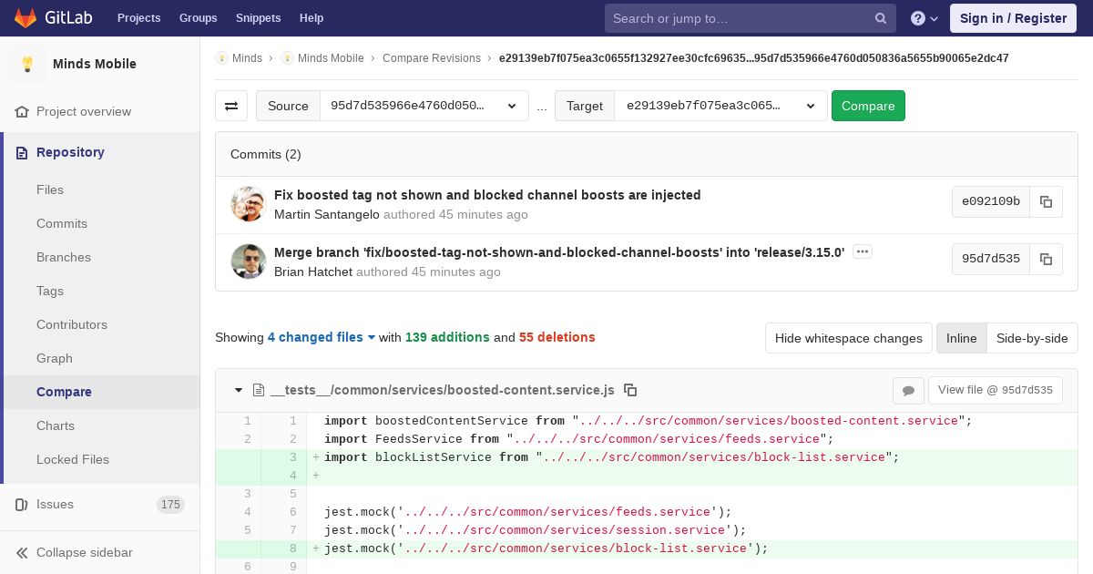Copy commit SHA 95d7d535
1093x574 pixels.
point(1046,259)
